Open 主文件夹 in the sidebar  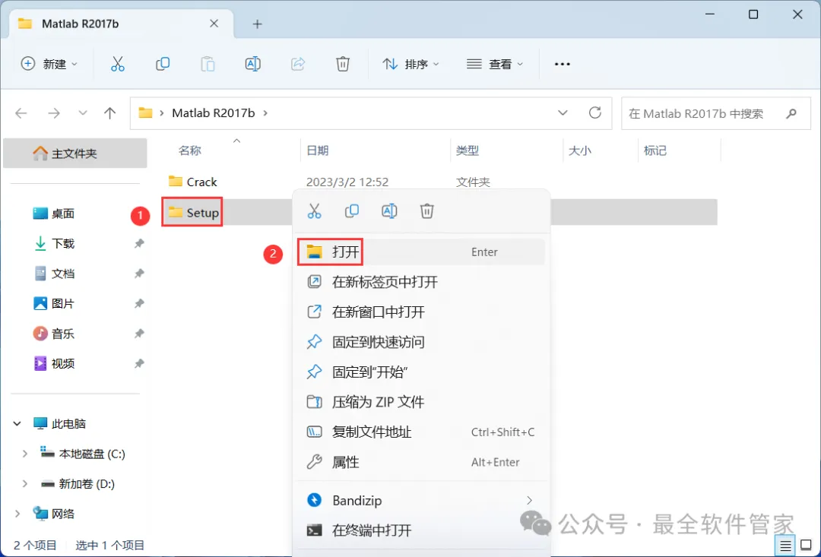(x=74, y=153)
